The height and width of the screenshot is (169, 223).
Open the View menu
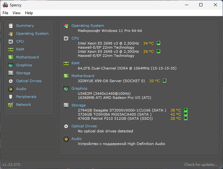point(16,13)
